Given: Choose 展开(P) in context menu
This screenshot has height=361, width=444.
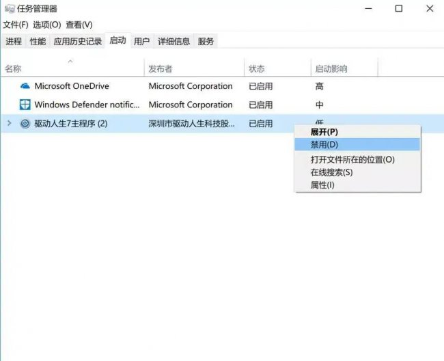Looking at the screenshot, I should [357, 132].
